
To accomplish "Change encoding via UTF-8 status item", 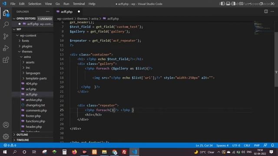I will click(236, 146).
